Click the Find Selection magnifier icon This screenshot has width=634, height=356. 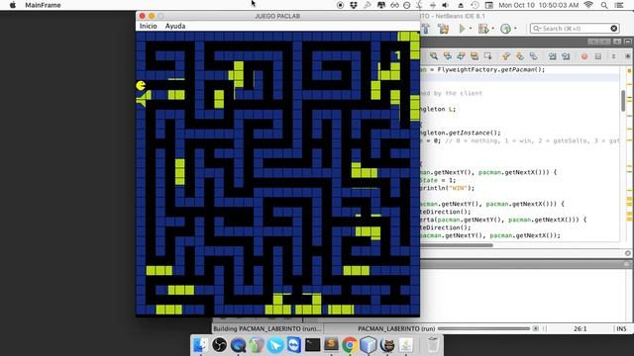click(x=434, y=56)
